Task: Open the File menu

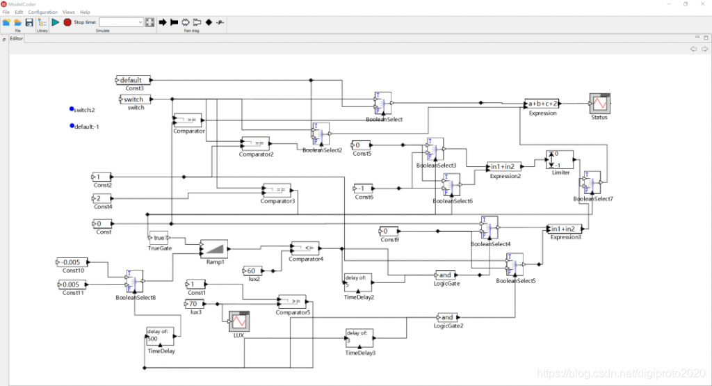Action: pos(6,13)
